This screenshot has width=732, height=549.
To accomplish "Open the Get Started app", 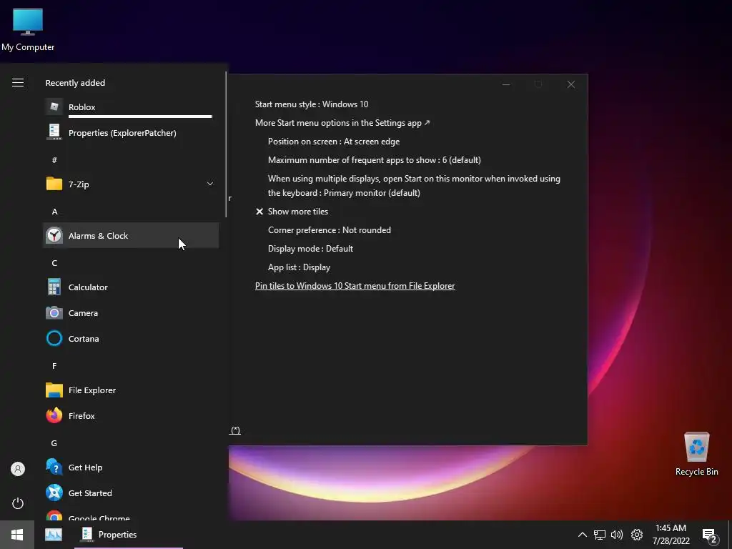I will pyautogui.click(x=130, y=493).
